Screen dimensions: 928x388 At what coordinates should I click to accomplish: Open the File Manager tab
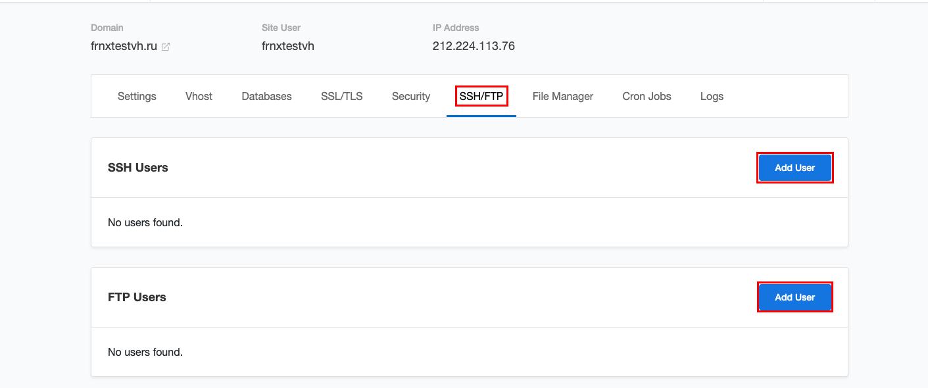click(x=563, y=96)
